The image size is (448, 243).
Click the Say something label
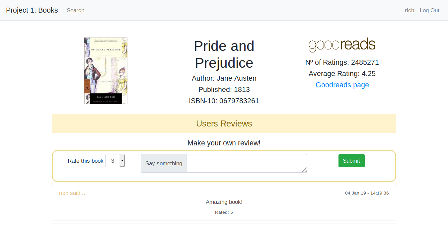[x=164, y=163]
